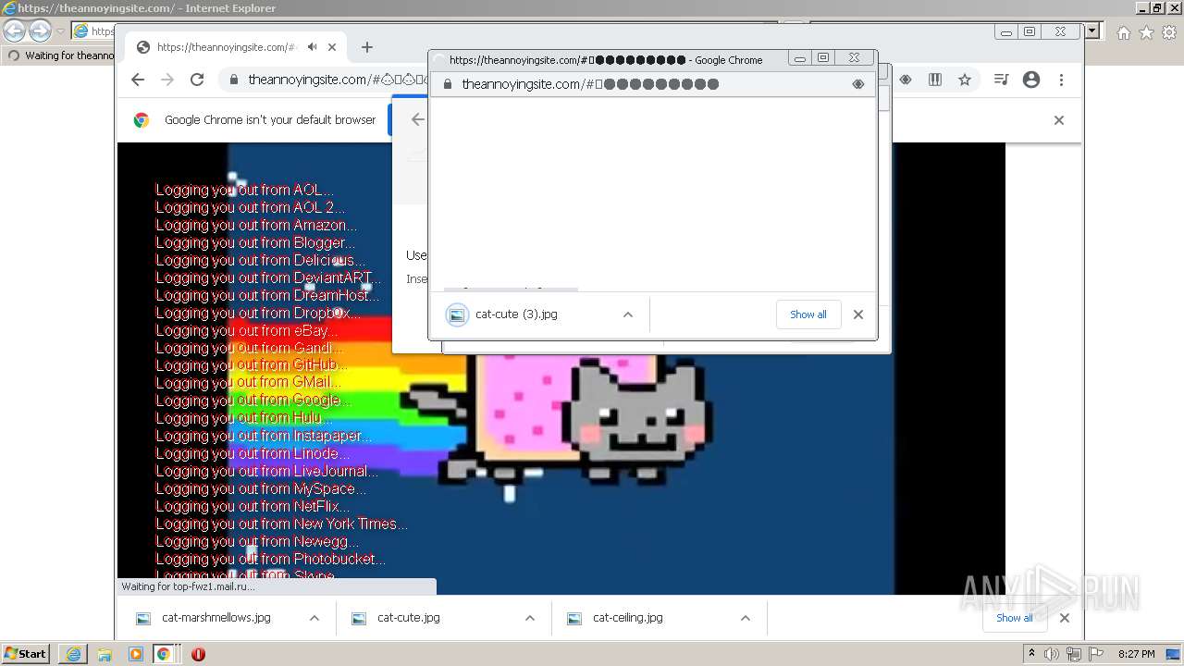Show hidden tray icons arrow
This screenshot has height=666, width=1184.
1031,654
